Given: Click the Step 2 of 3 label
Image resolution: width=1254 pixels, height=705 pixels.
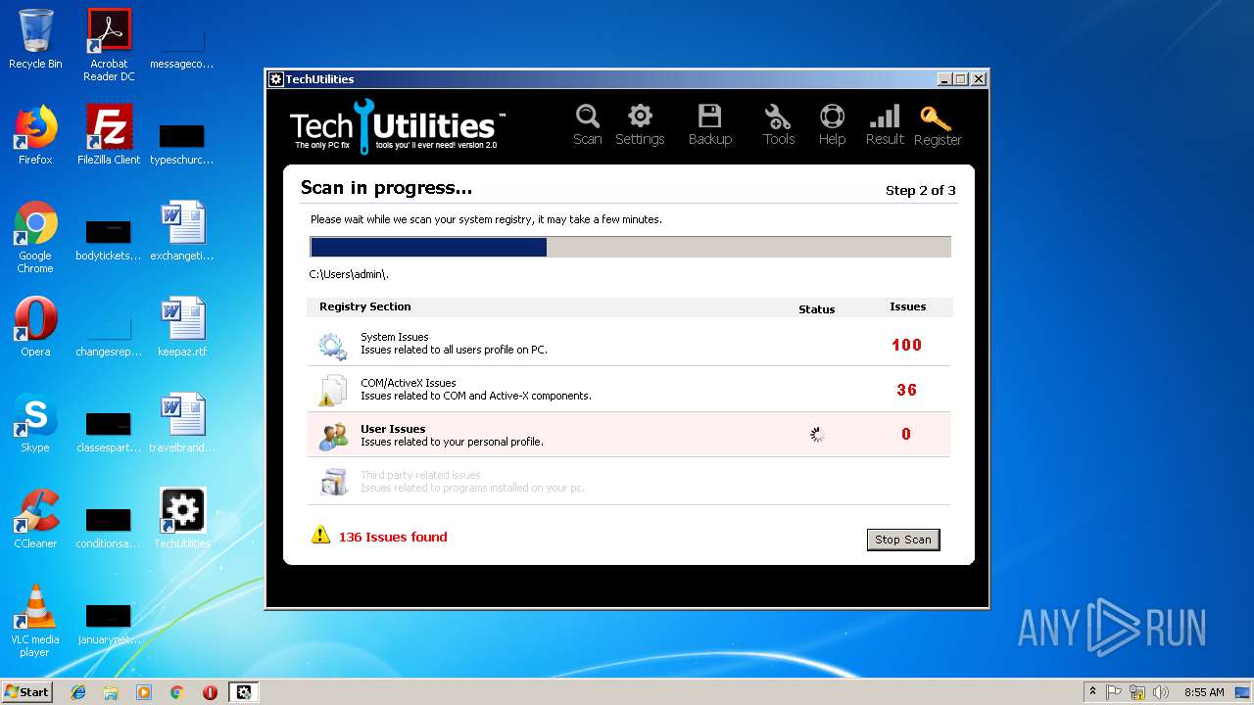Looking at the screenshot, I should point(921,190).
